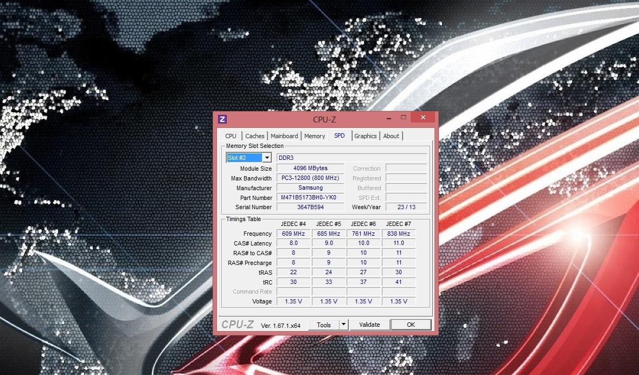Screen dimensions: 639x375
Task: Go to the About tab
Action: (391, 136)
